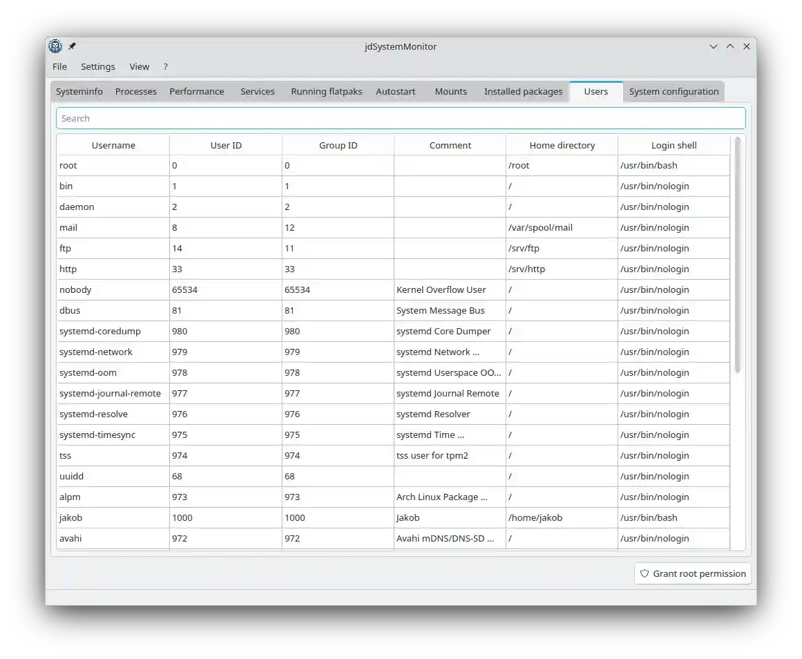Screen dimensions: 802x659
Task: Open the Mounts tab
Action: (x=450, y=91)
